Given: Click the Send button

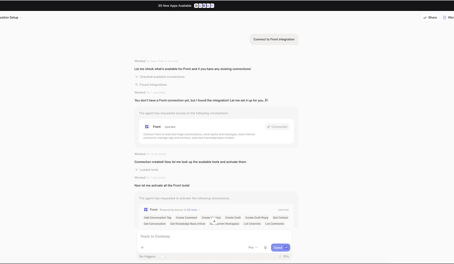Looking at the screenshot, I should click(280, 247).
